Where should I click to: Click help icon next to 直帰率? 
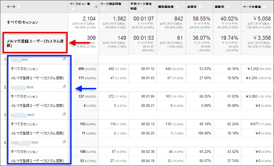(x=200, y=7)
